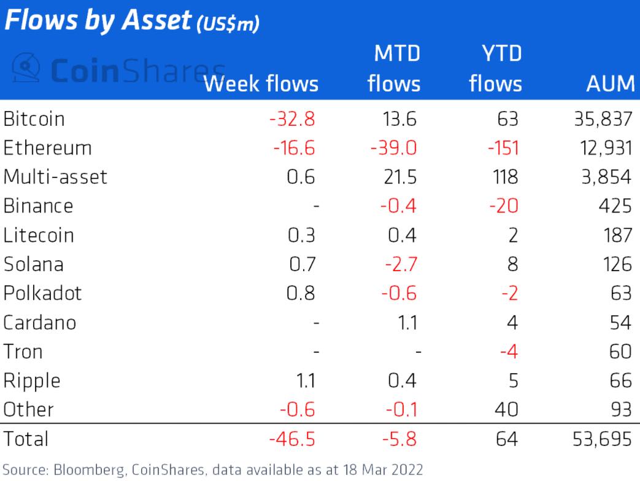
Task: Select the Multi-asset row label
Action: 55,177
